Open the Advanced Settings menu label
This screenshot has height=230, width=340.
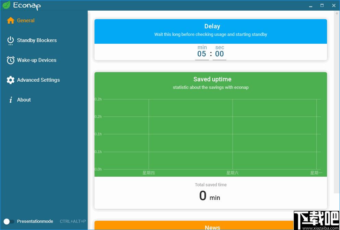click(x=38, y=80)
